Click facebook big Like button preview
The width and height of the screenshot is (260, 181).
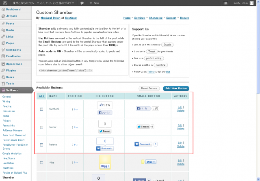[x=105, y=112]
